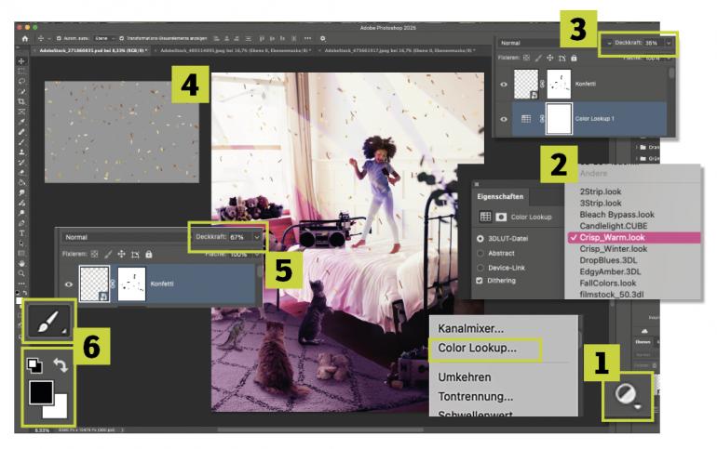Hide Konfetti layer above Color Lookup 1

point(504,85)
